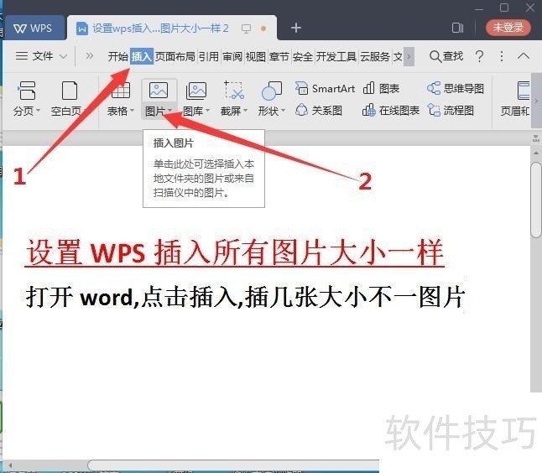The height and width of the screenshot is (473, 542).
Task: Click the 页眉和 header and footer icon
Action: click(x=524, y=91)
